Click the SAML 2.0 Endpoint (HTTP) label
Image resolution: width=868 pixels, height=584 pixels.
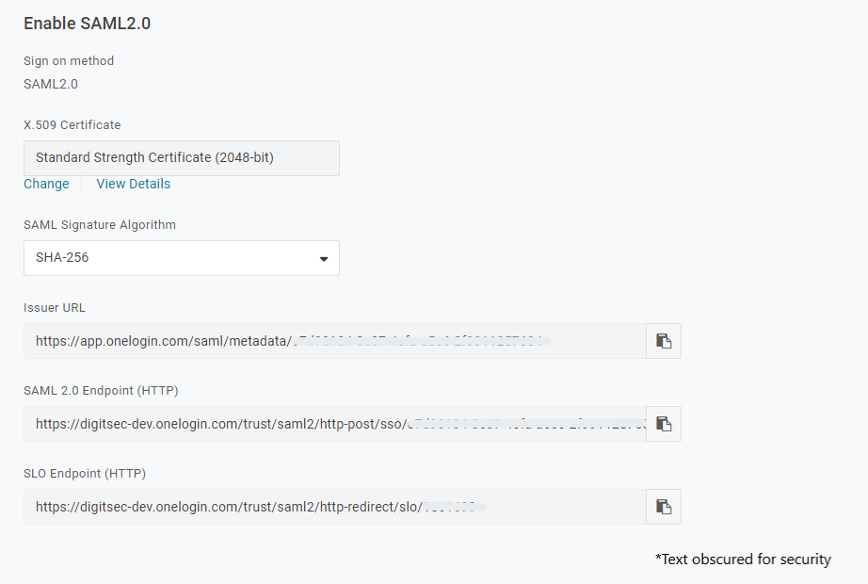pos(101,390)
